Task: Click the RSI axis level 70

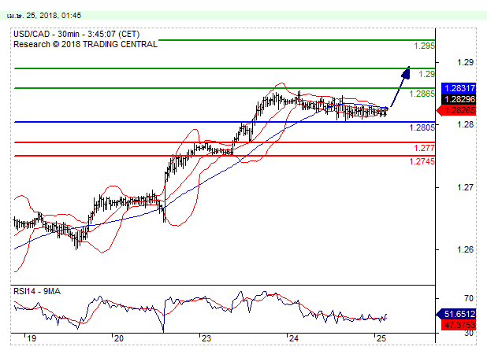Action: click(x=469, y=298)
